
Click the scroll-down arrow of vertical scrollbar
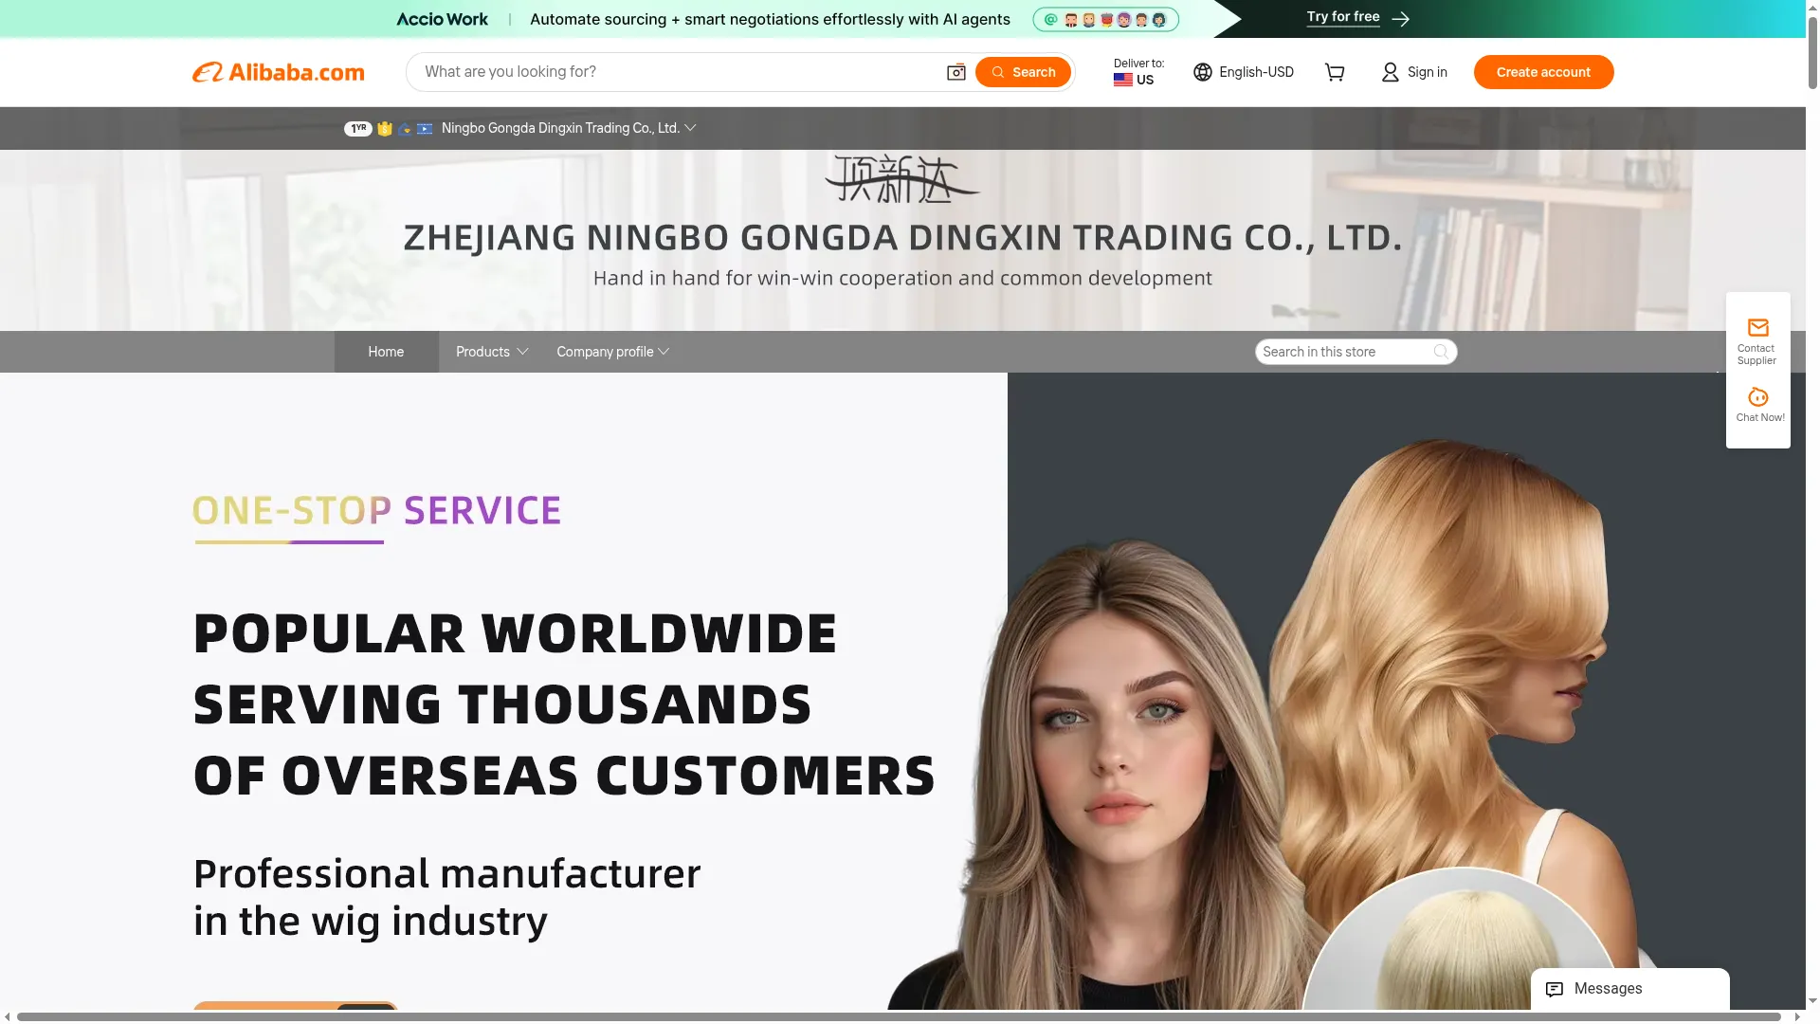coord(1812,1000)
